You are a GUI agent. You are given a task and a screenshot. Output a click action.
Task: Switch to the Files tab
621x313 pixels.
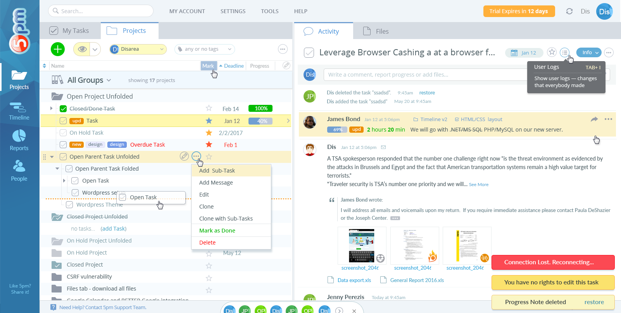[x=376, y=31]
